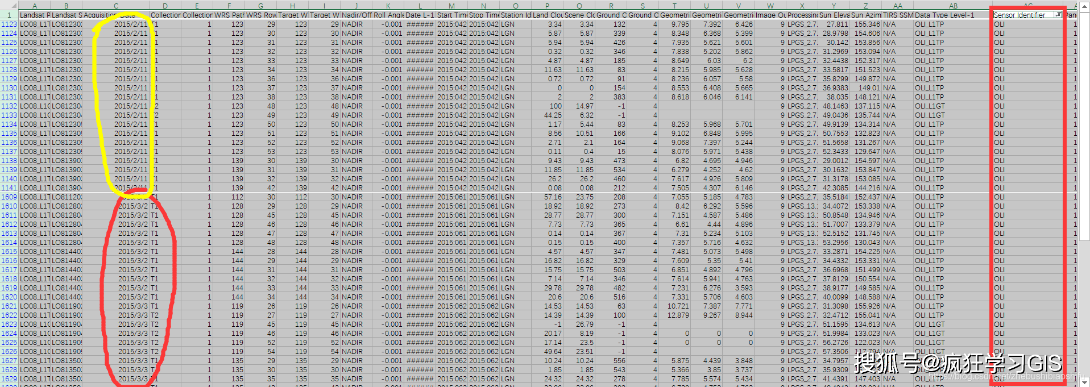
Task: Click the Nadir/Off header cell in row 1
Action: [x=357, y=15]
